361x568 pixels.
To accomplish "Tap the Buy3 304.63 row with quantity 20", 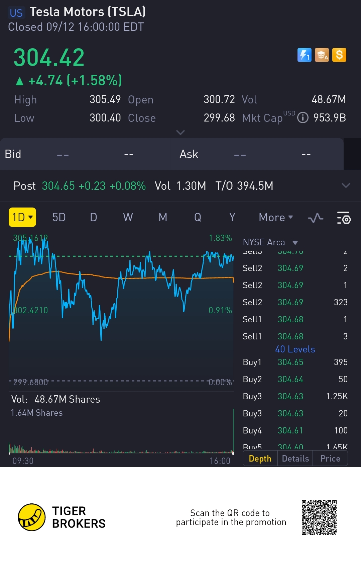I will [295, 413].
